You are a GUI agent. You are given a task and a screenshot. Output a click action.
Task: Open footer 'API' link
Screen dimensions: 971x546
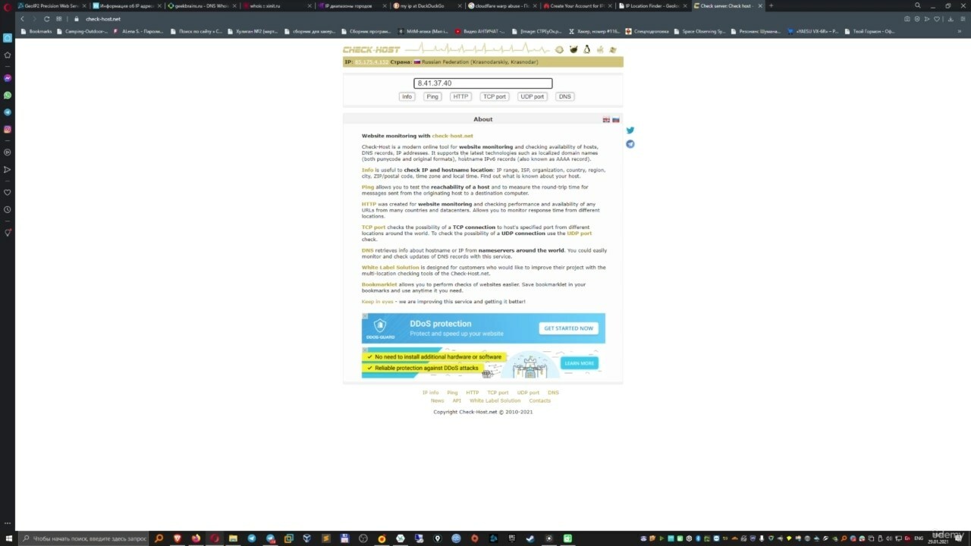point(457,400)
